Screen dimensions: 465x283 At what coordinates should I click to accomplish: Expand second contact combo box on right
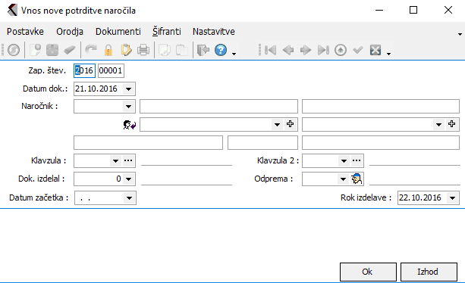pos(439,125)
